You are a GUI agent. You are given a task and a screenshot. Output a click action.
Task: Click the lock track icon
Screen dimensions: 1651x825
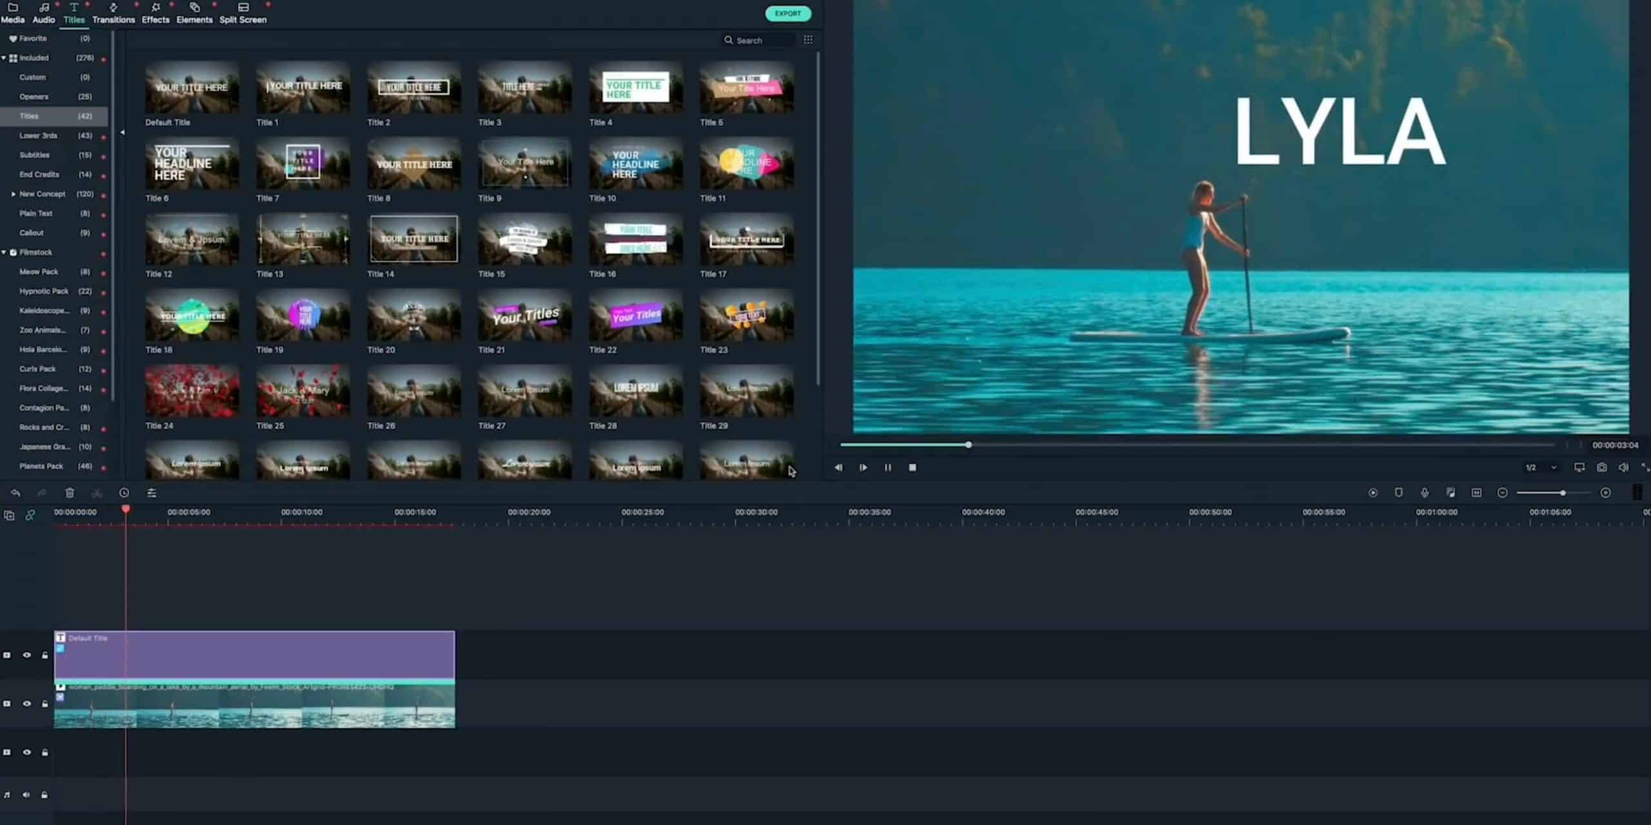(44, 655)
